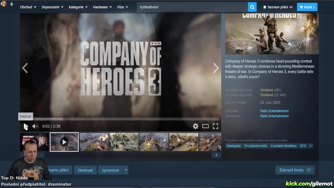Toggle theater mode for the video
This screenshot has height=188, width=334.
[x=205, y=126]
